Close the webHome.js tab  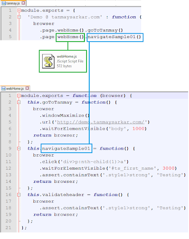[27, 88]
